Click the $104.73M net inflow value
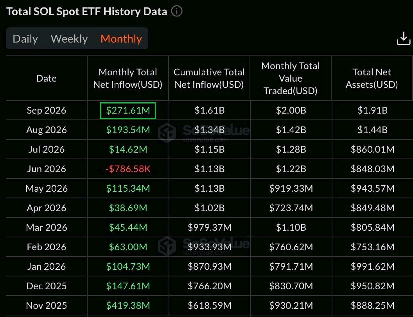 (128, 267)
